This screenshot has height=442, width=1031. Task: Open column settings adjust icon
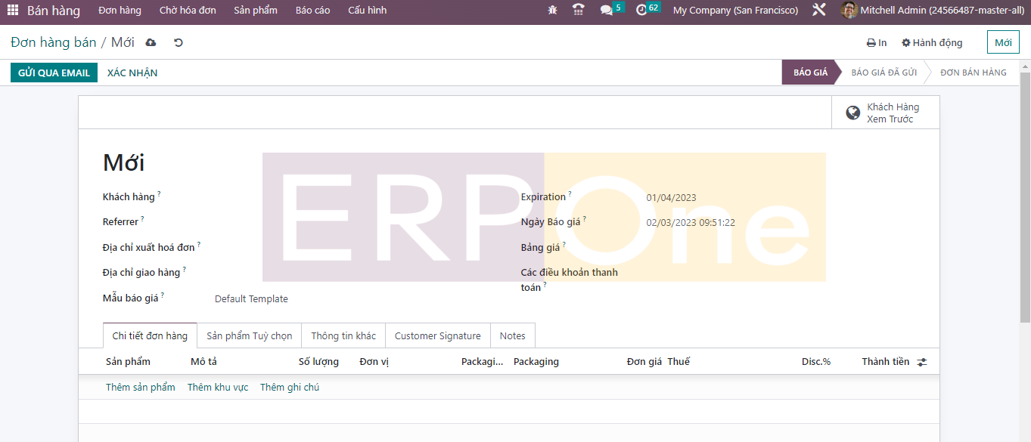921,362
